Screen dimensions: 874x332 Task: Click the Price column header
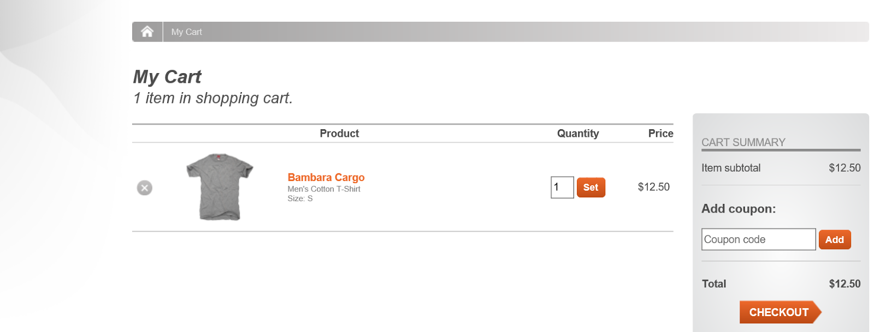point(660,134)
